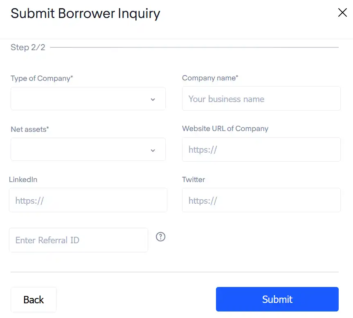Click the Referral ID help question-mark icon
Viewport: 353px width, 318px height.
[x=160, y=237]
